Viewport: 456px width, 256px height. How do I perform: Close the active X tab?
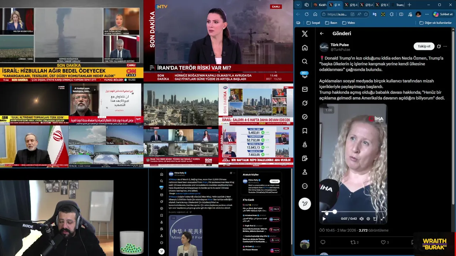[x=339, y=5]
